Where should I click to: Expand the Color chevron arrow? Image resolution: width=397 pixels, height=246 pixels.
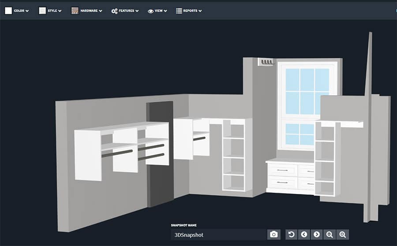click(27, 11)
